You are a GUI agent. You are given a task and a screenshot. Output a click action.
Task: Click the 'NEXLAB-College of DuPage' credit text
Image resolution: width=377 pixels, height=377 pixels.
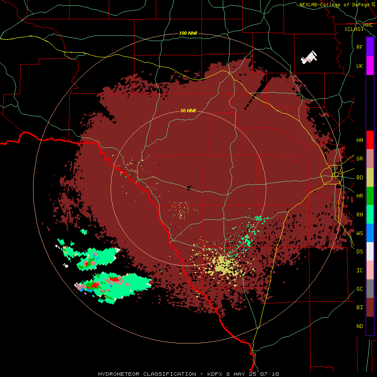click(334, 5)
